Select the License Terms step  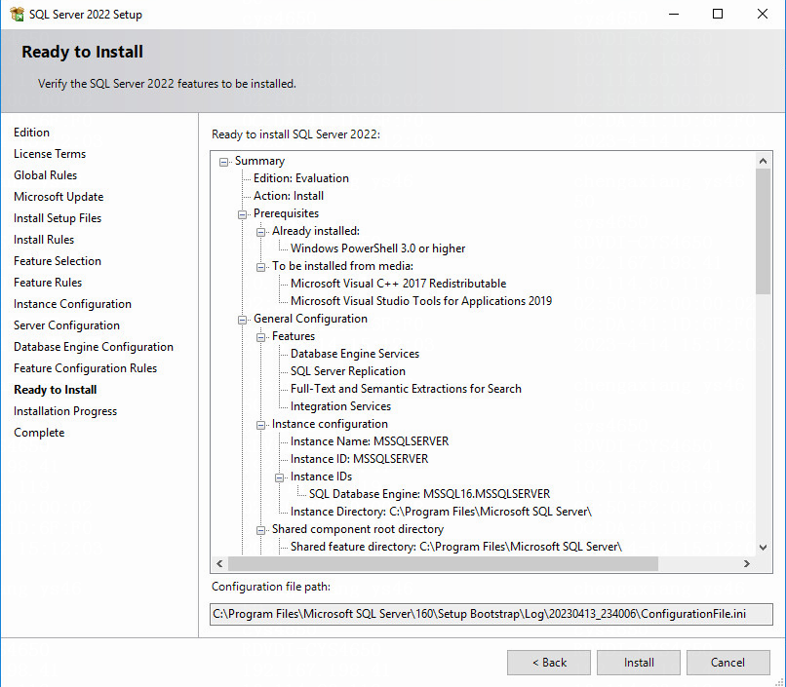point(50,154)
